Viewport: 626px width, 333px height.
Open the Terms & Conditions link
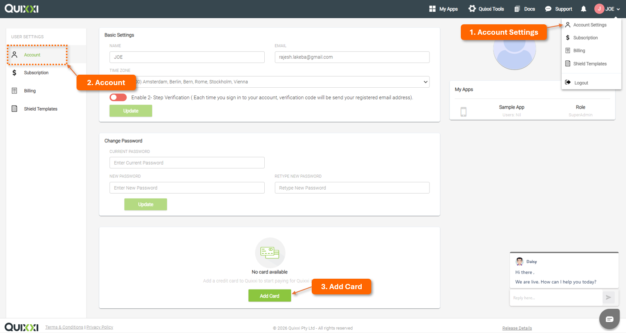[x=64, y=327]
